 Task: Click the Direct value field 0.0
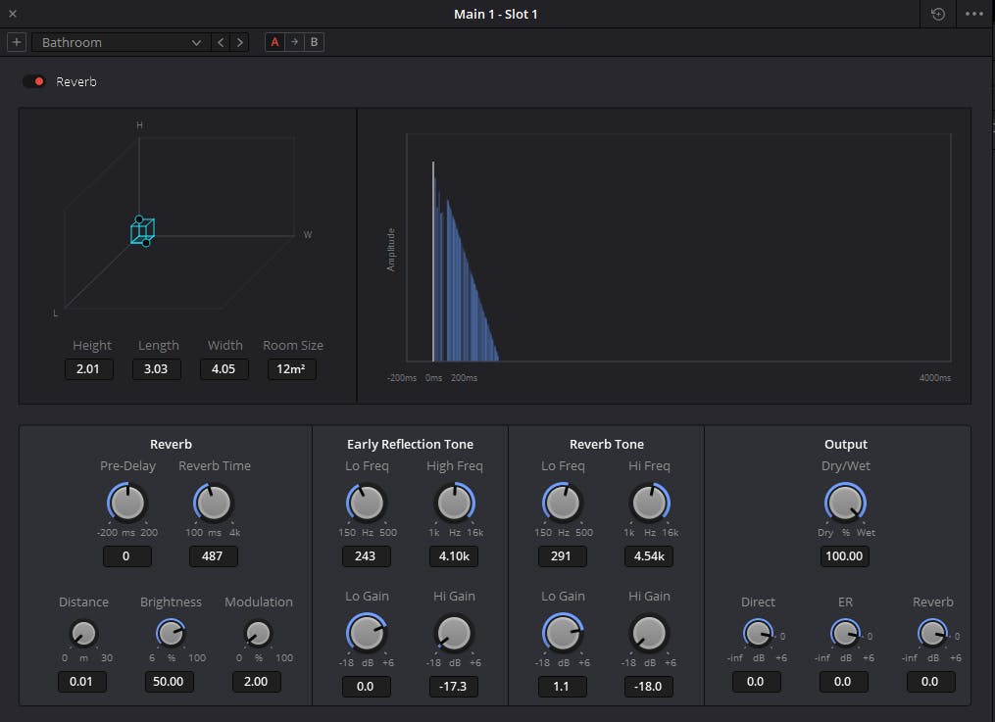757,682
